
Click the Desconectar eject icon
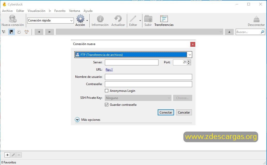(x=256, y=19)
